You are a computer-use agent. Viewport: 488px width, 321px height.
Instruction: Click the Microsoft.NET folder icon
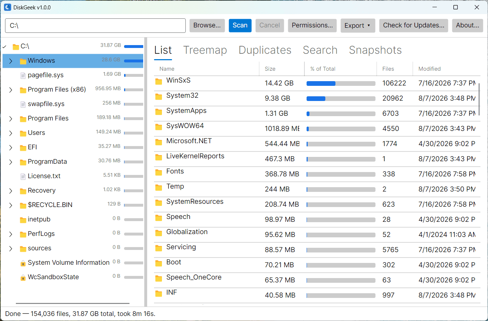coord(159,142)
